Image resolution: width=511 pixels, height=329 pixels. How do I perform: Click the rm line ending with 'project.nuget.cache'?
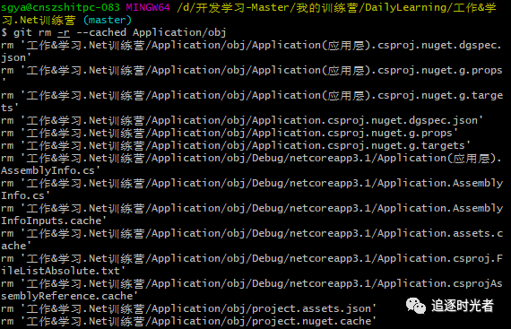[x=188, y=321]
